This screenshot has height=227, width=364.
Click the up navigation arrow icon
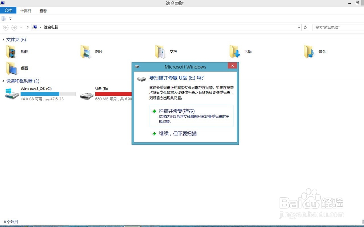pyautogui.click(x=28, y=27)
